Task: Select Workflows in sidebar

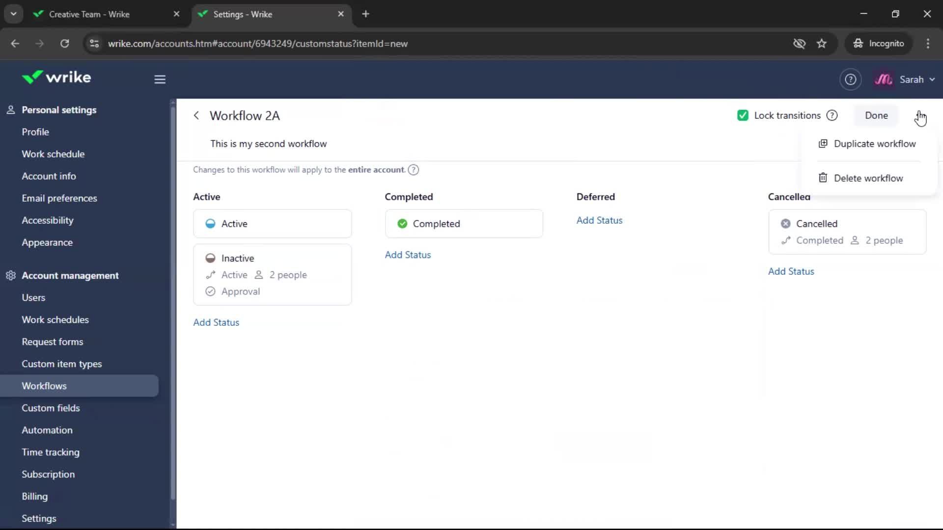Action: pos(79,386)
